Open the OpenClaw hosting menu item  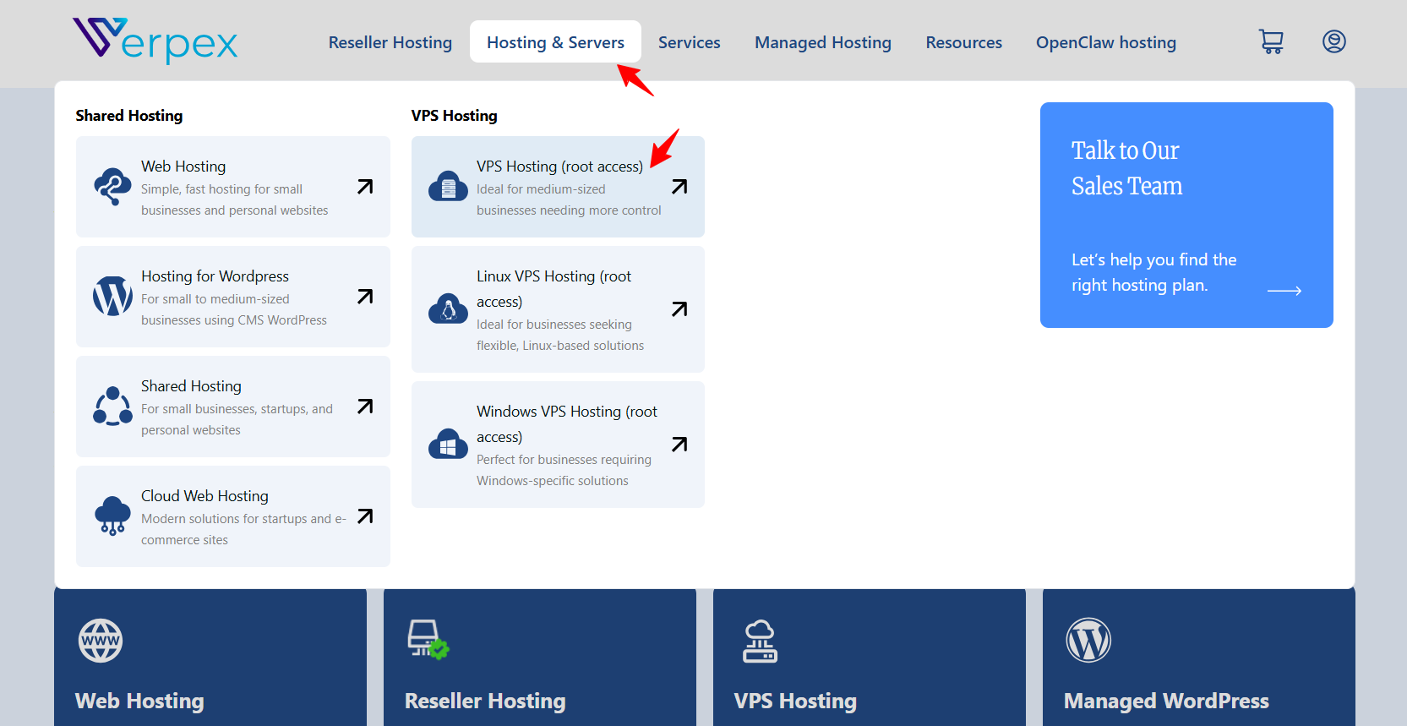tap(1106, 42)
